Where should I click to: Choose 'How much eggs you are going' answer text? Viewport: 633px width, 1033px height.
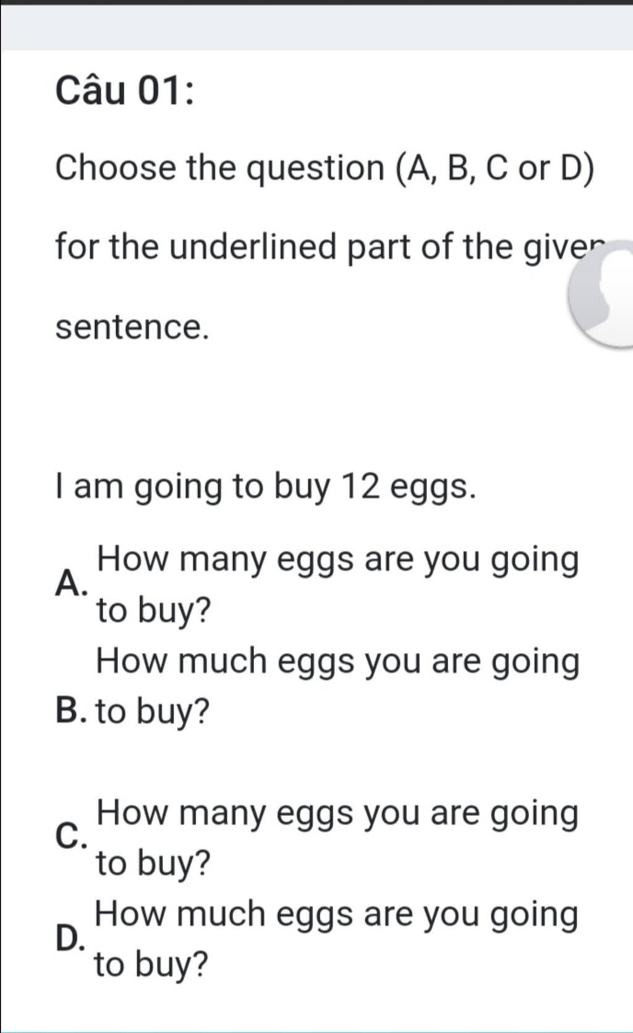pyautogui.click(x=338, y=663)
